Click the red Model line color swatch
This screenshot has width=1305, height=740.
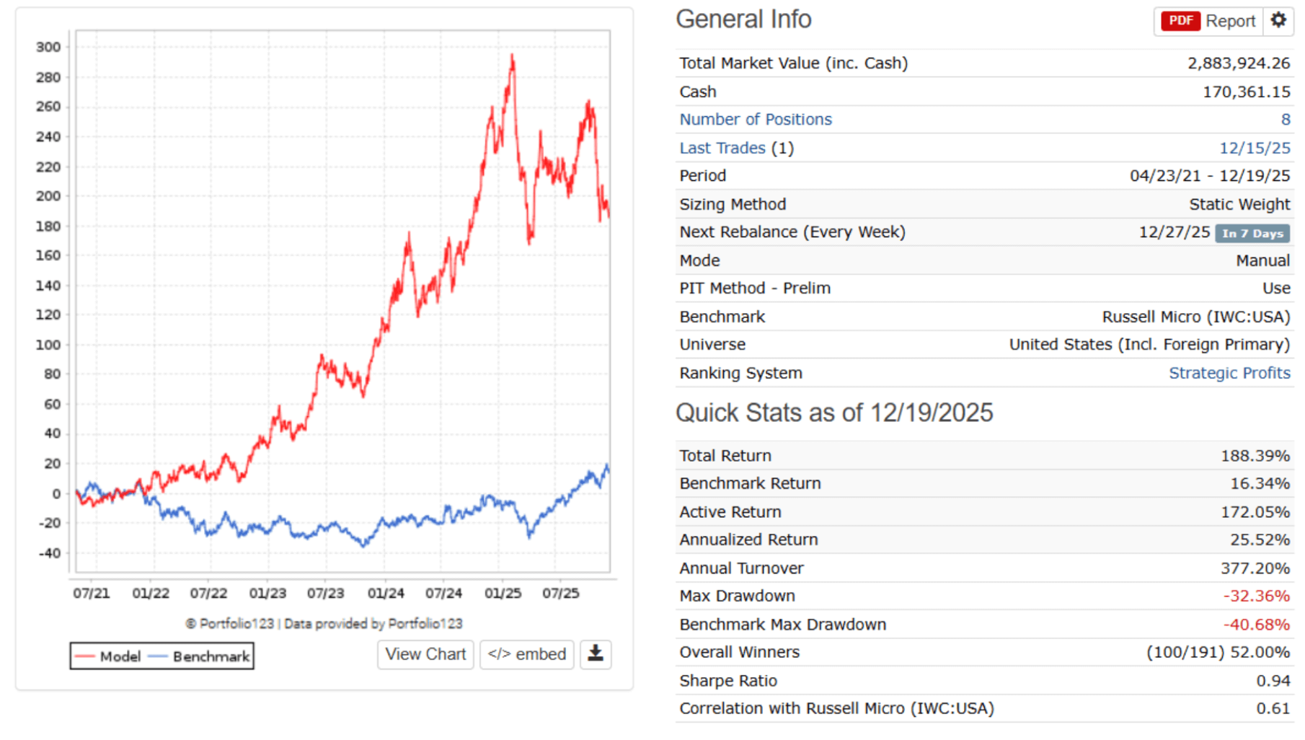(x=84, y=656)
